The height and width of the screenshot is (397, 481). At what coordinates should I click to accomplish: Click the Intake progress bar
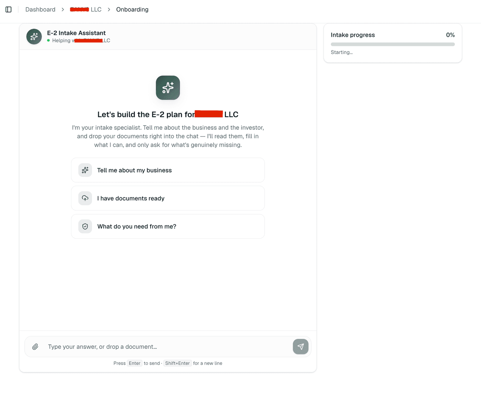coord(393,44)
